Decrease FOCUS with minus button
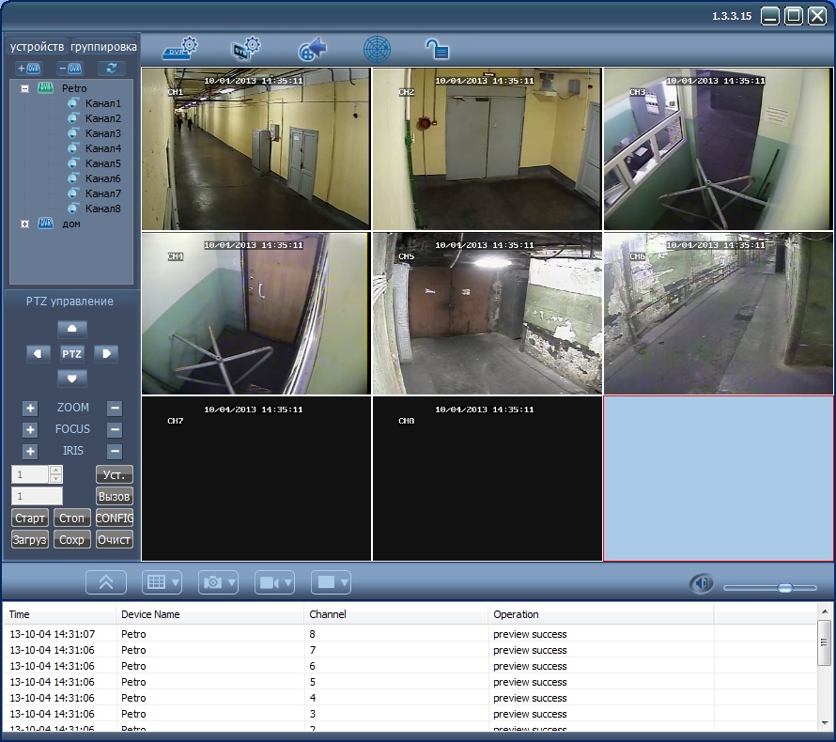 115,429
